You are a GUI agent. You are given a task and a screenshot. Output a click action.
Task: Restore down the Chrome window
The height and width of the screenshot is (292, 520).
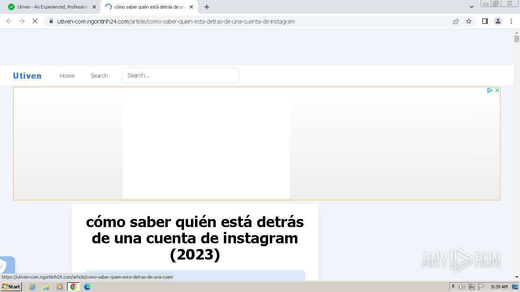coord(496,3)
